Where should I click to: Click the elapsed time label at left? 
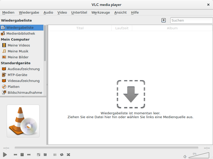pyautogui.click(x=6, y=148)
